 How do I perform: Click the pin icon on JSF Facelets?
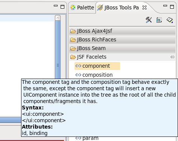click(172, 57)
